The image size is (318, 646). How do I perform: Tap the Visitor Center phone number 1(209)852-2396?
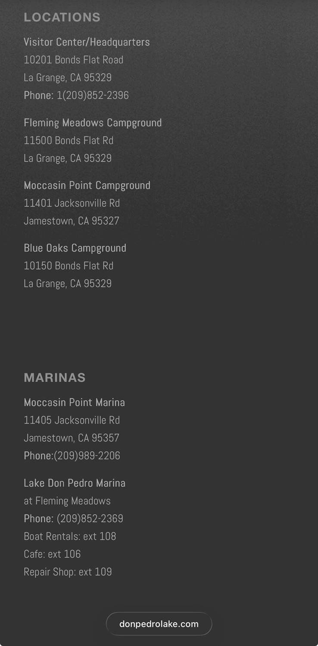93,95
